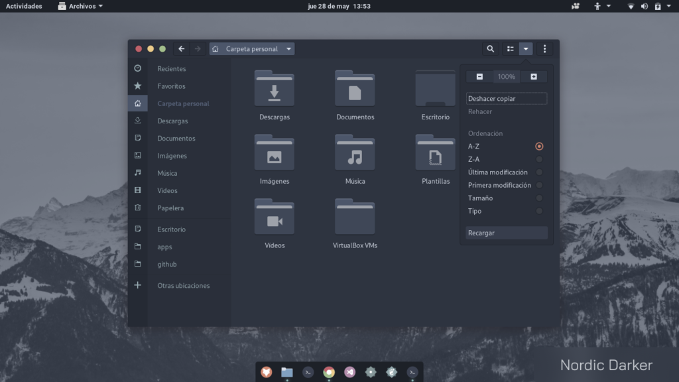Open the view options dropdown arrow
The width and height of the screenshot is (679, 382).
526,48
